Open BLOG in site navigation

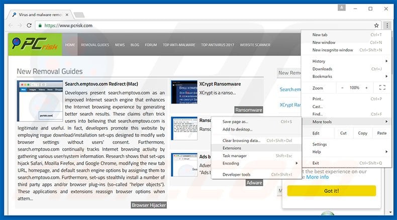[x=135, y=45]
